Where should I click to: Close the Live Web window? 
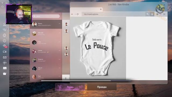pos(164,5)
